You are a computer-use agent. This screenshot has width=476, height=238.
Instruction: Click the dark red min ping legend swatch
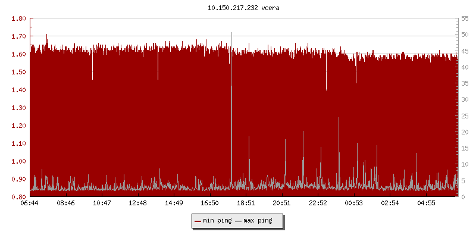pyautogui.click(x=198, y=221)
